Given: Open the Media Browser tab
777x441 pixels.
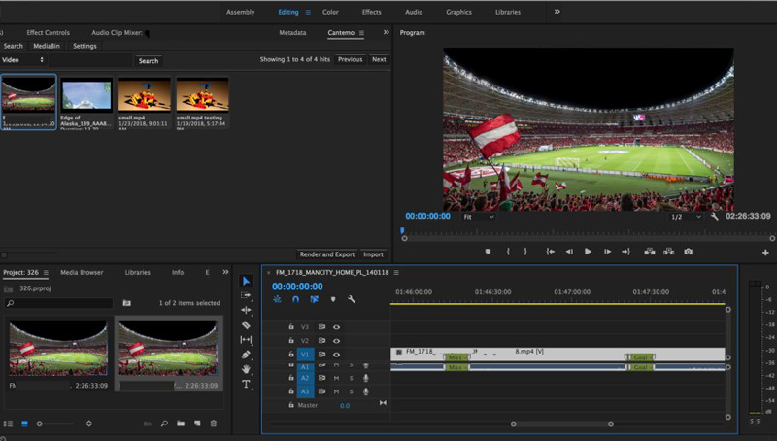Looking at the screenshot, I should point(82,272).
